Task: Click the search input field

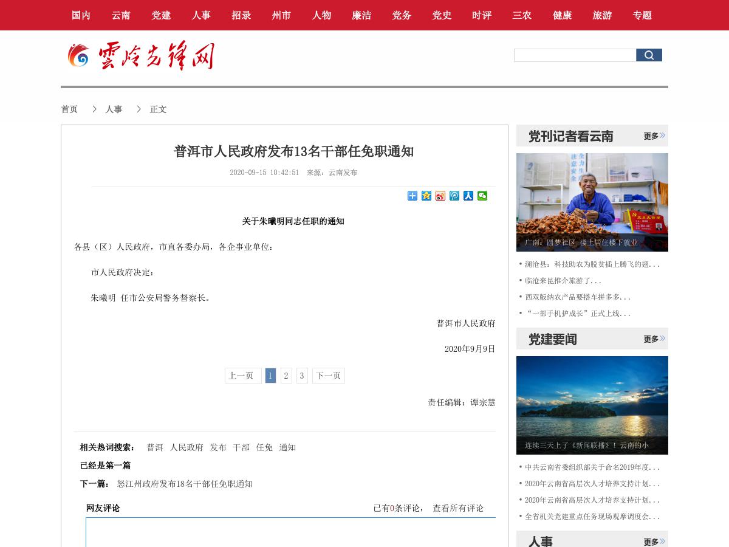Action: coord(574,55)
